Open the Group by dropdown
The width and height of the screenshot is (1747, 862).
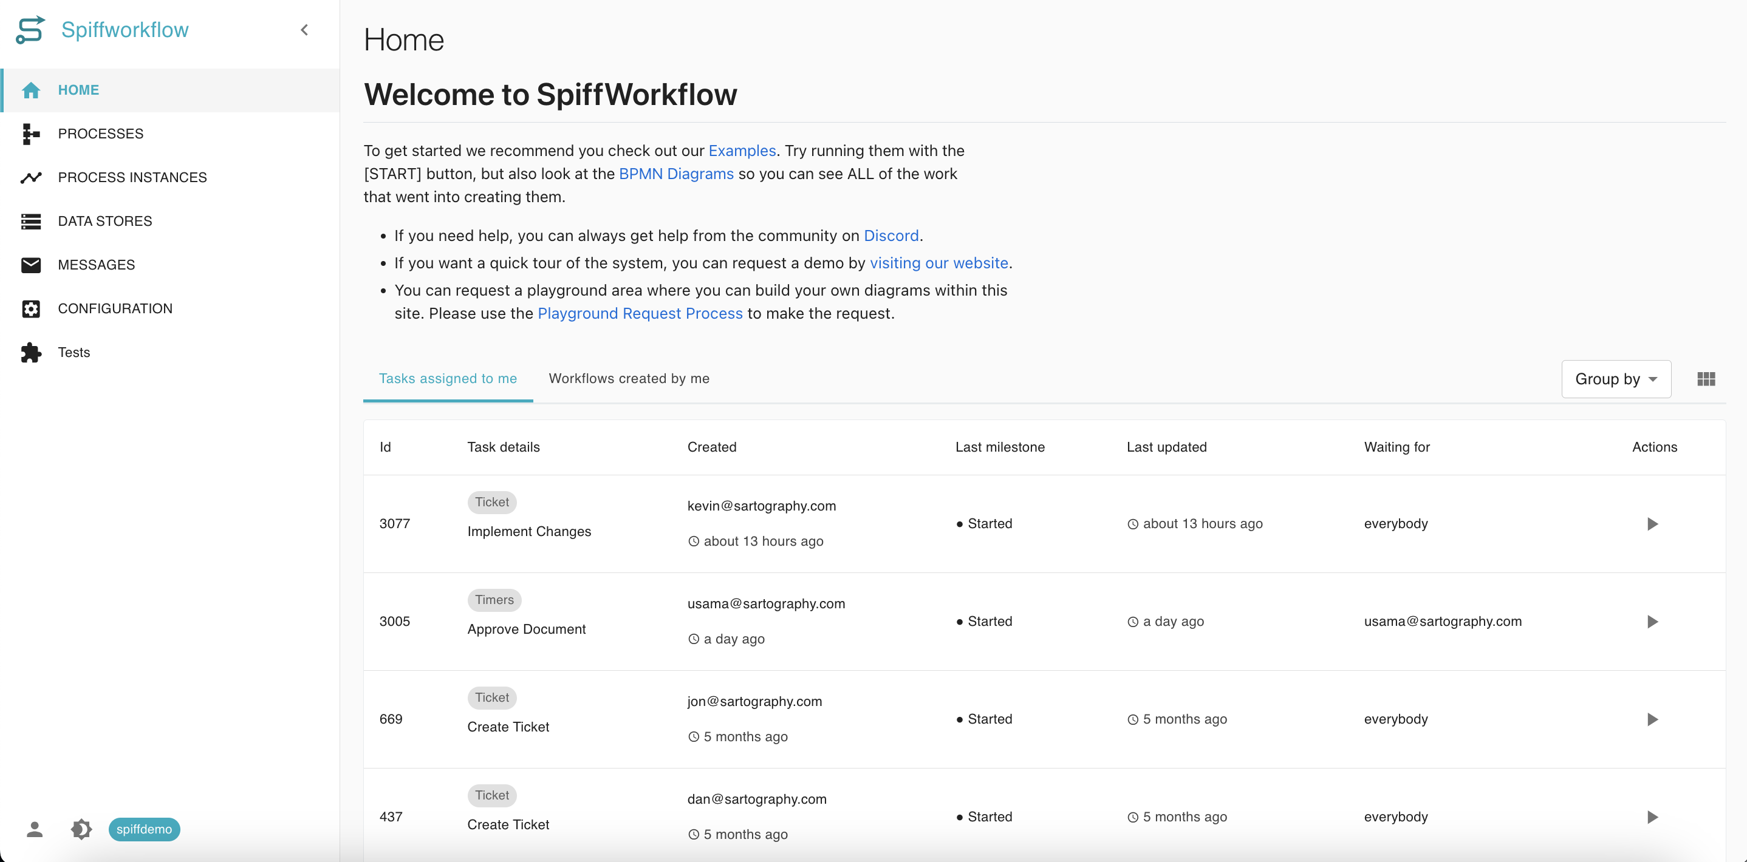pos(1616,379)
